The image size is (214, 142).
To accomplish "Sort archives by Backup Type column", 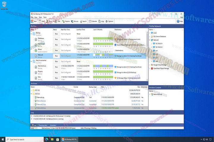I will [93, 87].
